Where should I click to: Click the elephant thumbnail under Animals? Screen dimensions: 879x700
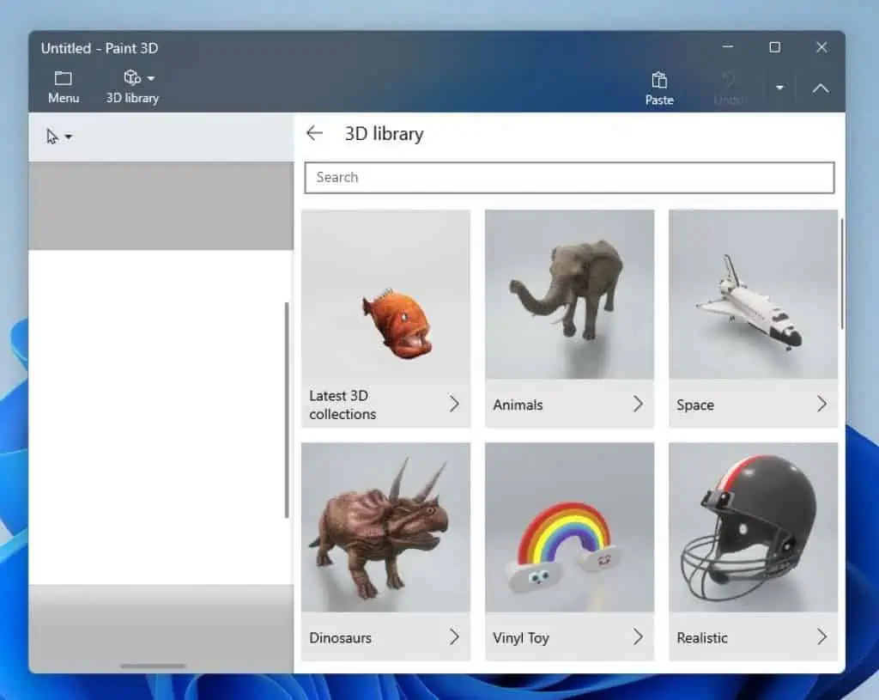569,296
